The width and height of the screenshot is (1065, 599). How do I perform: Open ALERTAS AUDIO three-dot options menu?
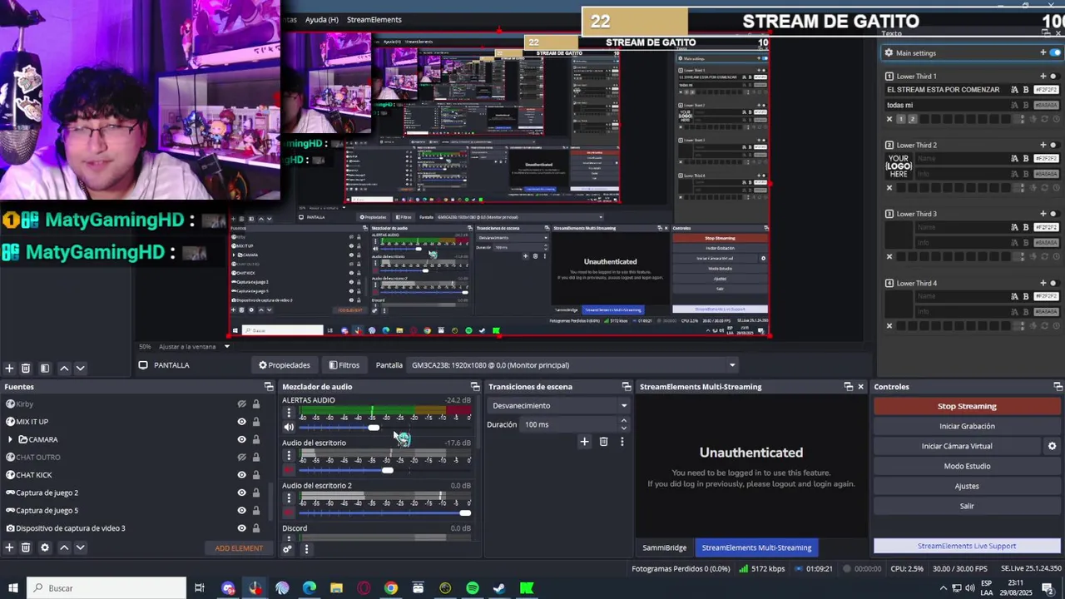click(289, 413)
